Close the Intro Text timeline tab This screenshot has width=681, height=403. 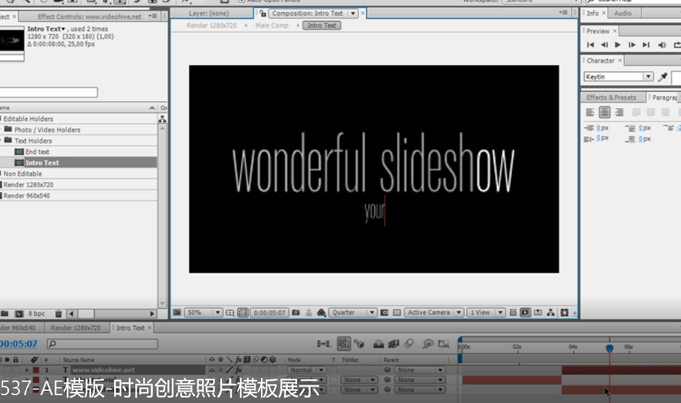[x=149, y=328]
